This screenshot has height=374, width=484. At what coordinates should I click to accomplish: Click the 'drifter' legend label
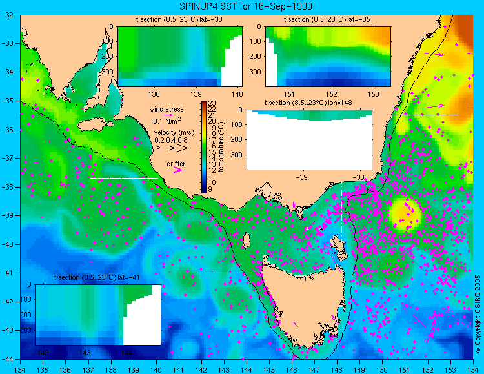[176, 164]
